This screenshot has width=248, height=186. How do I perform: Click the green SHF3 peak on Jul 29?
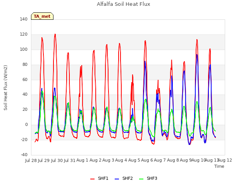(x=42, y=91)
